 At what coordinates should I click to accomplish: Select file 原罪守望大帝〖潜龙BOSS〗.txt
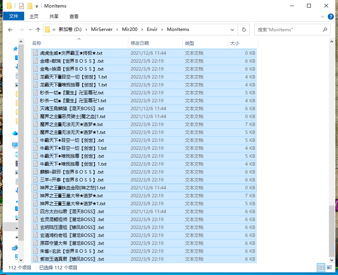coord(144,243)
